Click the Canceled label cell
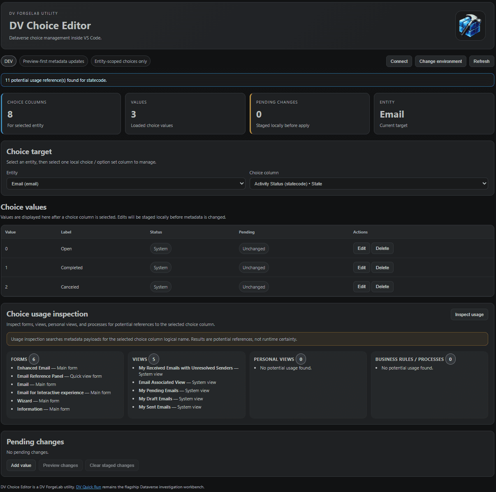This screenshot has height=492, width=496. 70,287
